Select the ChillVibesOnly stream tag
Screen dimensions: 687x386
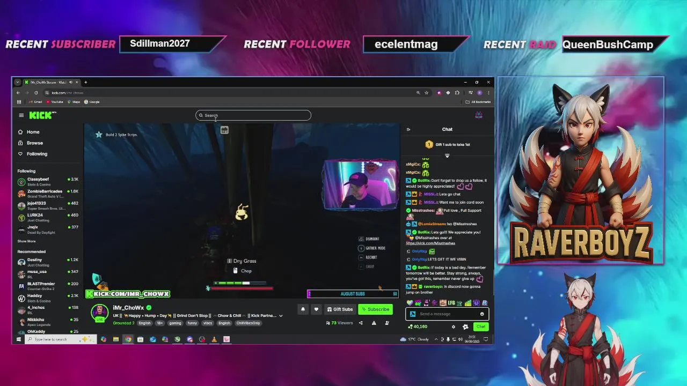pyautogui.click(x=248, y=323)
